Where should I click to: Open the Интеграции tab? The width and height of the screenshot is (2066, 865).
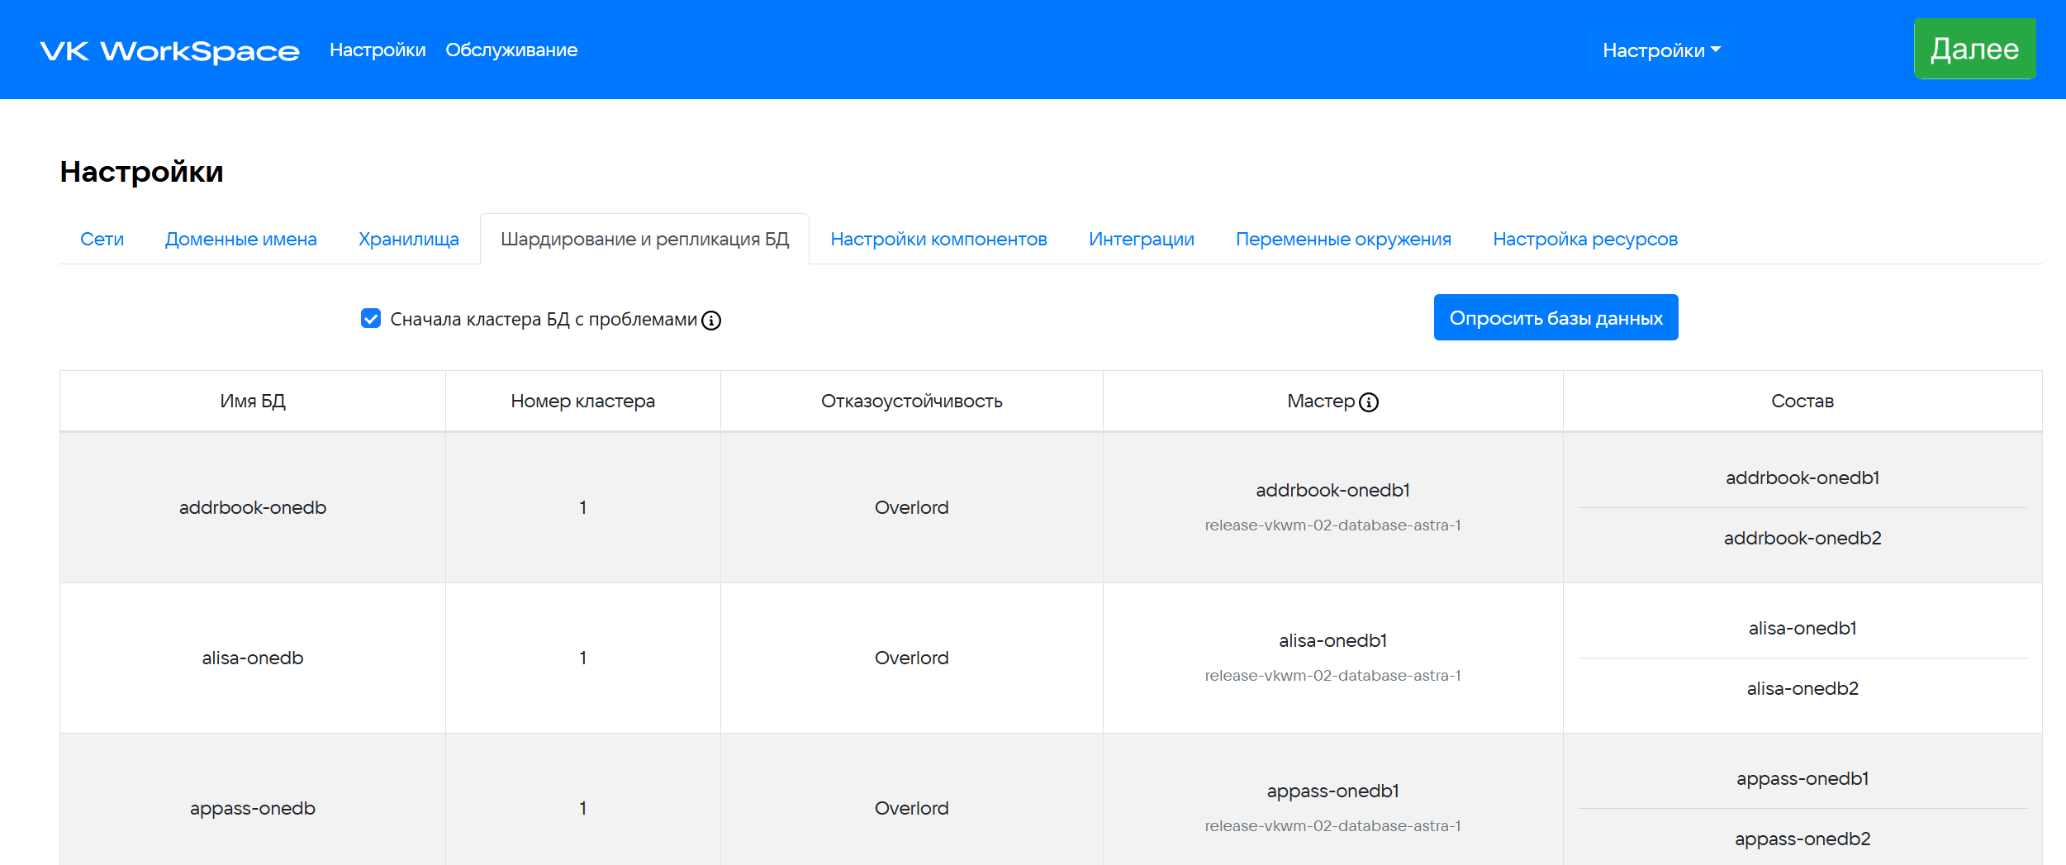(1141, 240)
